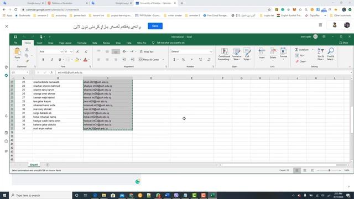Open Format as Table dropdown
The height and width of the screenshot is (199, 354).
click(236, 54)
